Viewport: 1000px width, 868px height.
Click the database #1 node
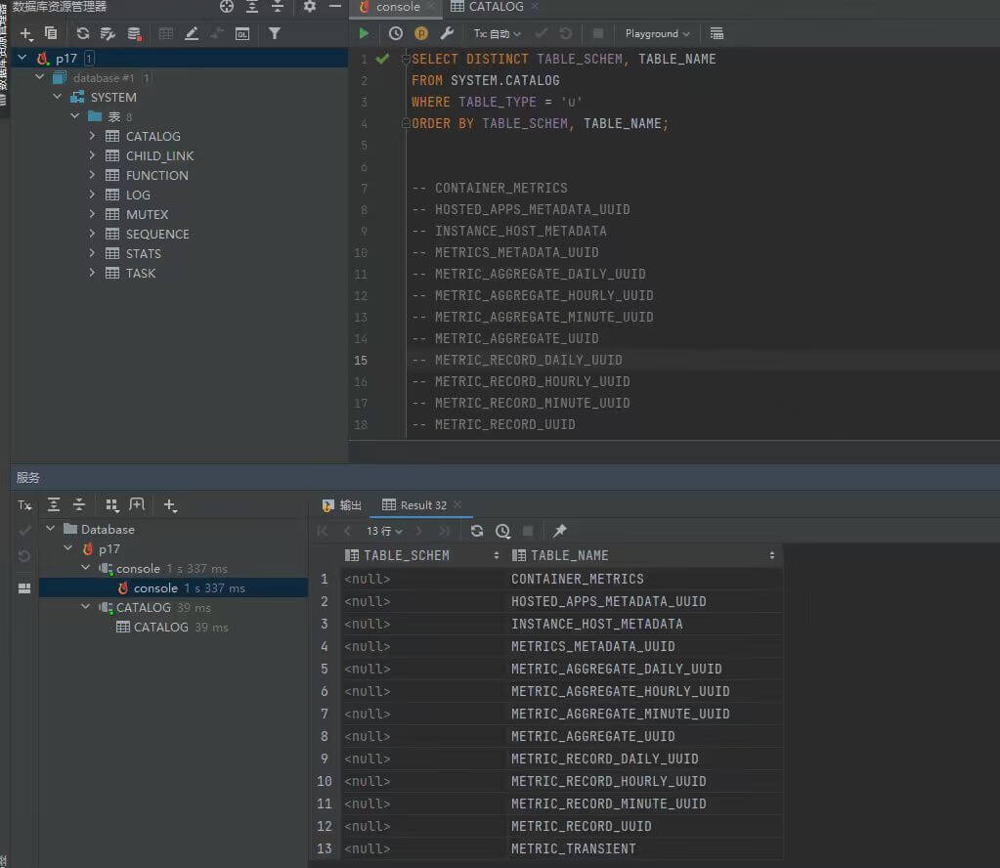(104, 78)
